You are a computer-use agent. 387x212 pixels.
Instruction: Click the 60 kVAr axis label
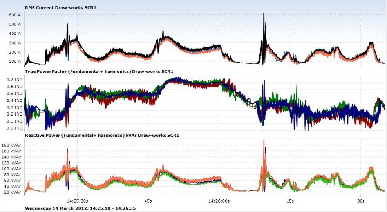pos(13,180)
